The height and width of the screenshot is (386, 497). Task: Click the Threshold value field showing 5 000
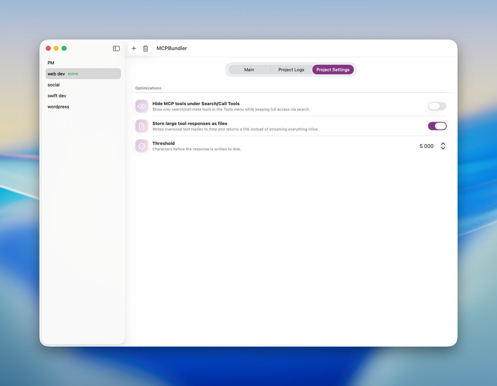427,146
